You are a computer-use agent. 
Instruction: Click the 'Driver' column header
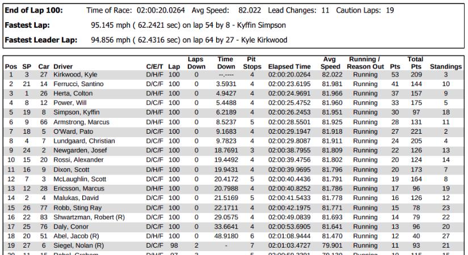pyautogui.click(x=63, y=67)
